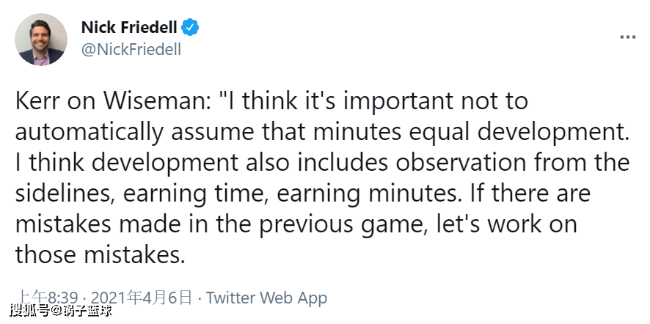Open the @NickFriedell handle link
Viewport: 650px width, 324px height.
click(x=131, y=50)
